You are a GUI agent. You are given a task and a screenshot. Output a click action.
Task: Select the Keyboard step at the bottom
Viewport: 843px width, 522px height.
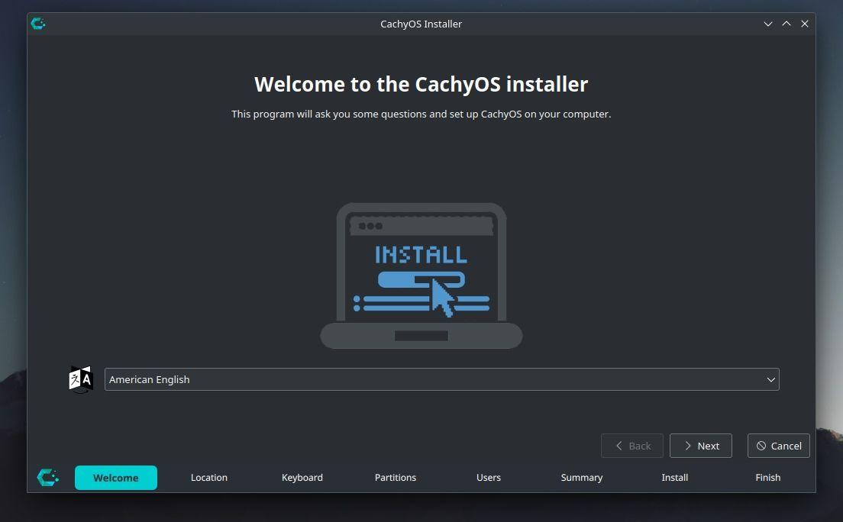tap(302, 477)
